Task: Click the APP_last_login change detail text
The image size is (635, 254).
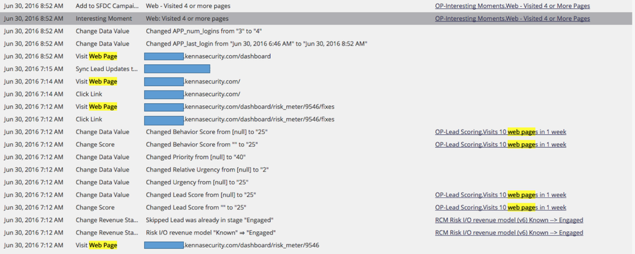Action: (256, 44)
